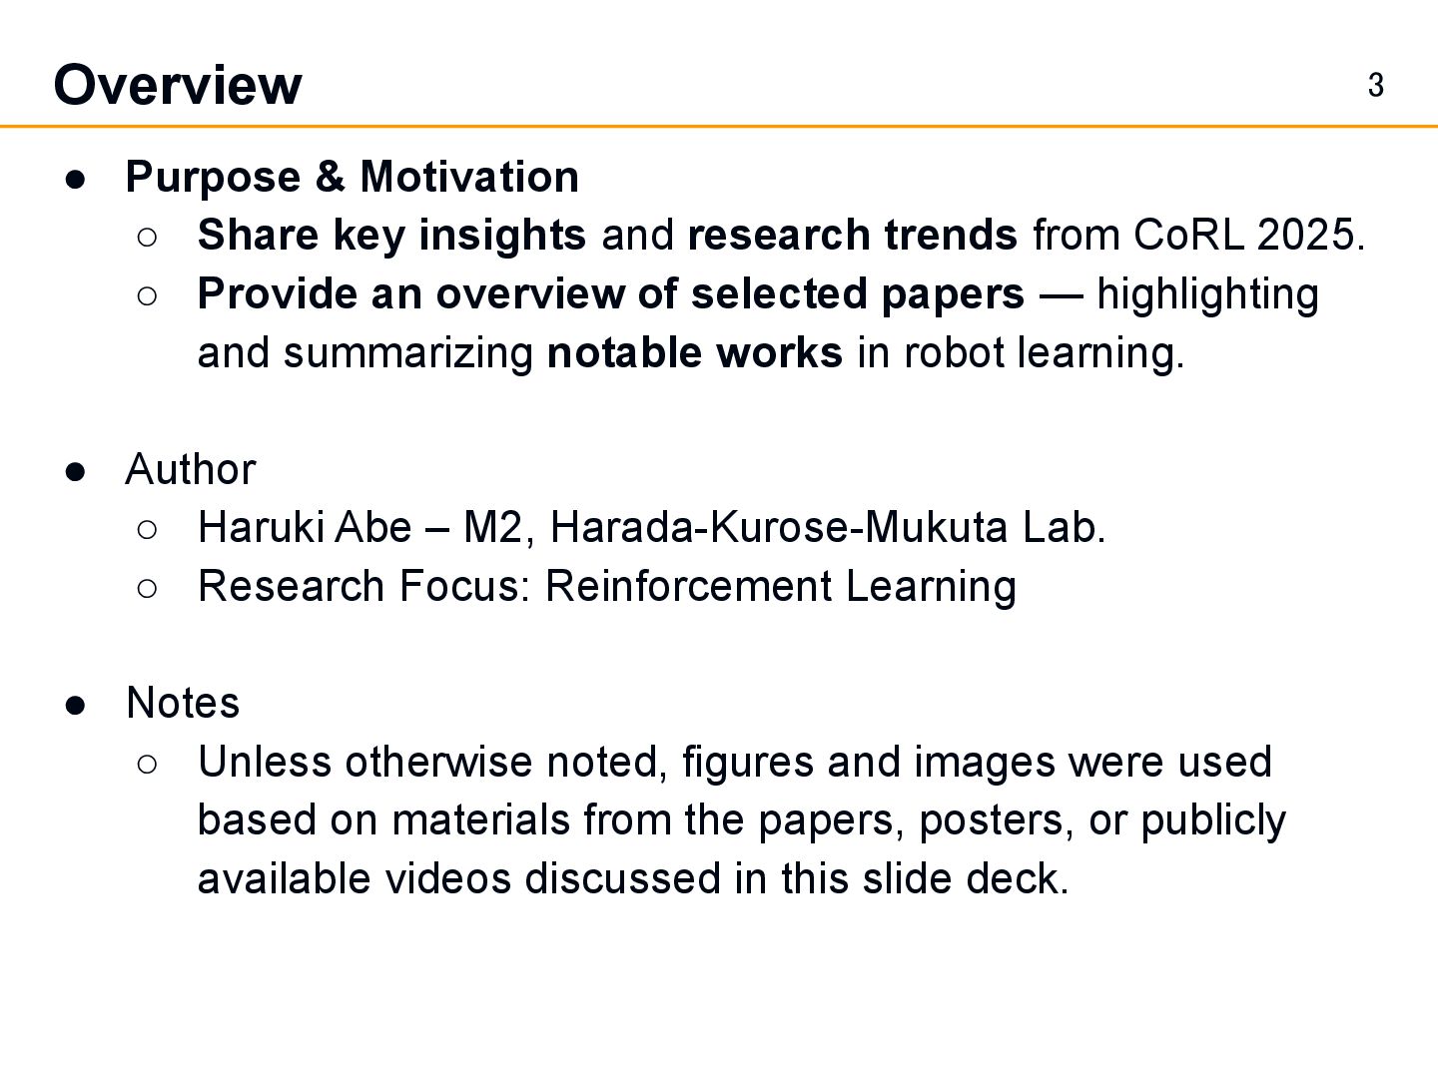Click the Purpose & Motivation heading
Screen dimensions: 1438x1078
click(352, 177)
